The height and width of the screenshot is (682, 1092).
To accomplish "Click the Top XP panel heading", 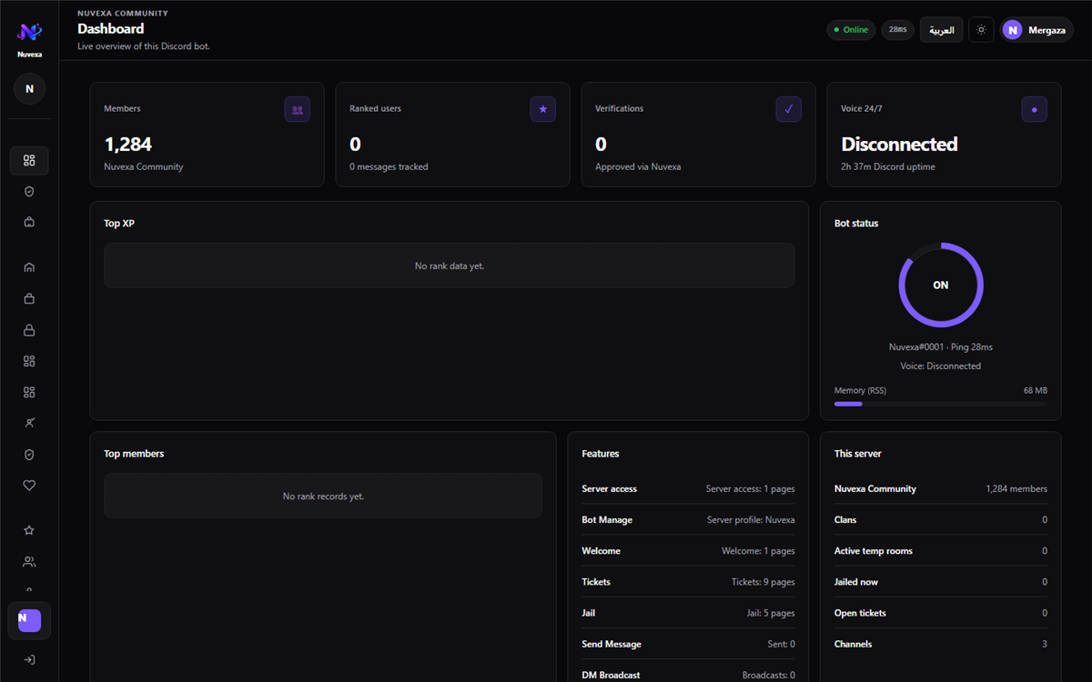I will pyautogui.click(x=119, y=224).
